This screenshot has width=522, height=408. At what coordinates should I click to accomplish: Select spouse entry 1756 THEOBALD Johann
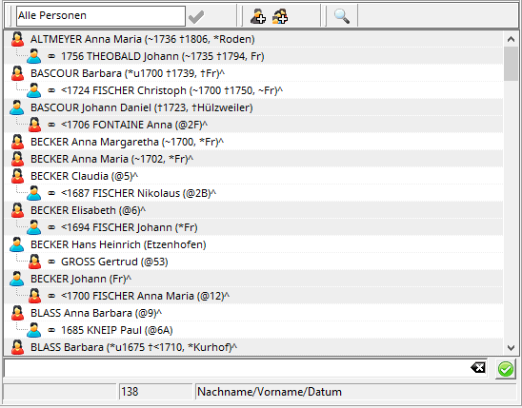coord(163,56)
